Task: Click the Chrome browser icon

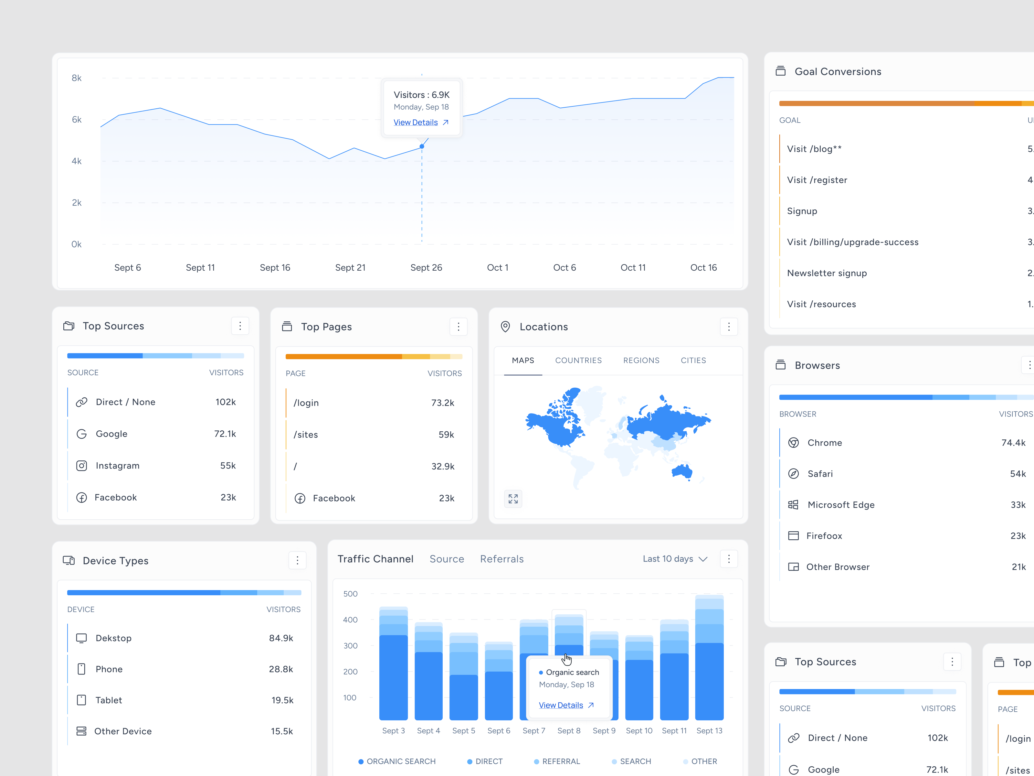Action: pos(793,443)
